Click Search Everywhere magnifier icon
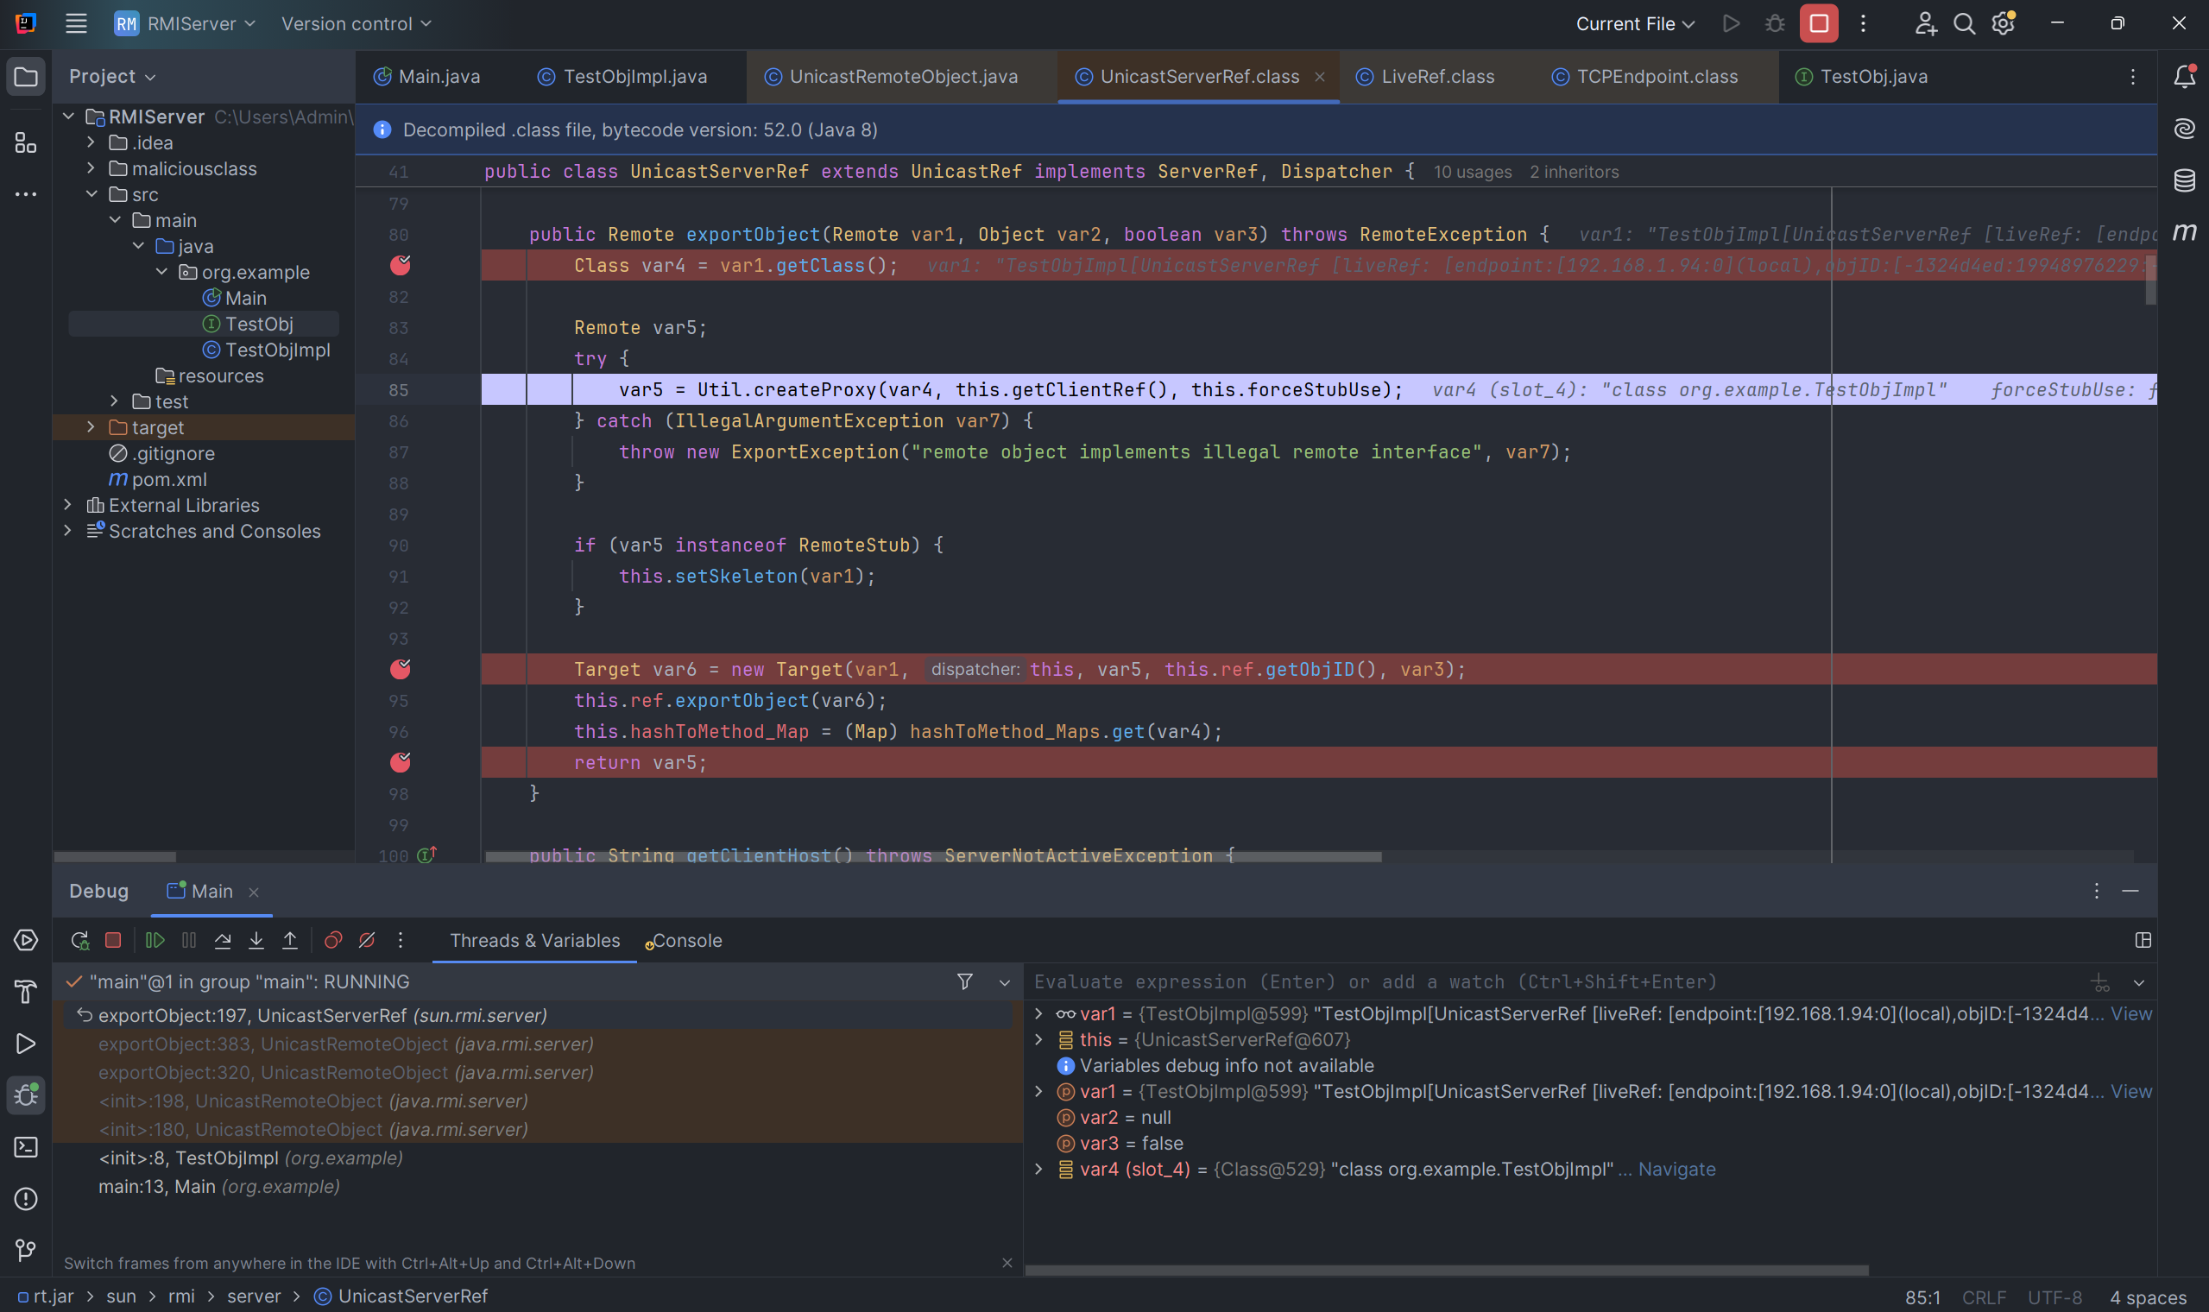 [1964, 24]
